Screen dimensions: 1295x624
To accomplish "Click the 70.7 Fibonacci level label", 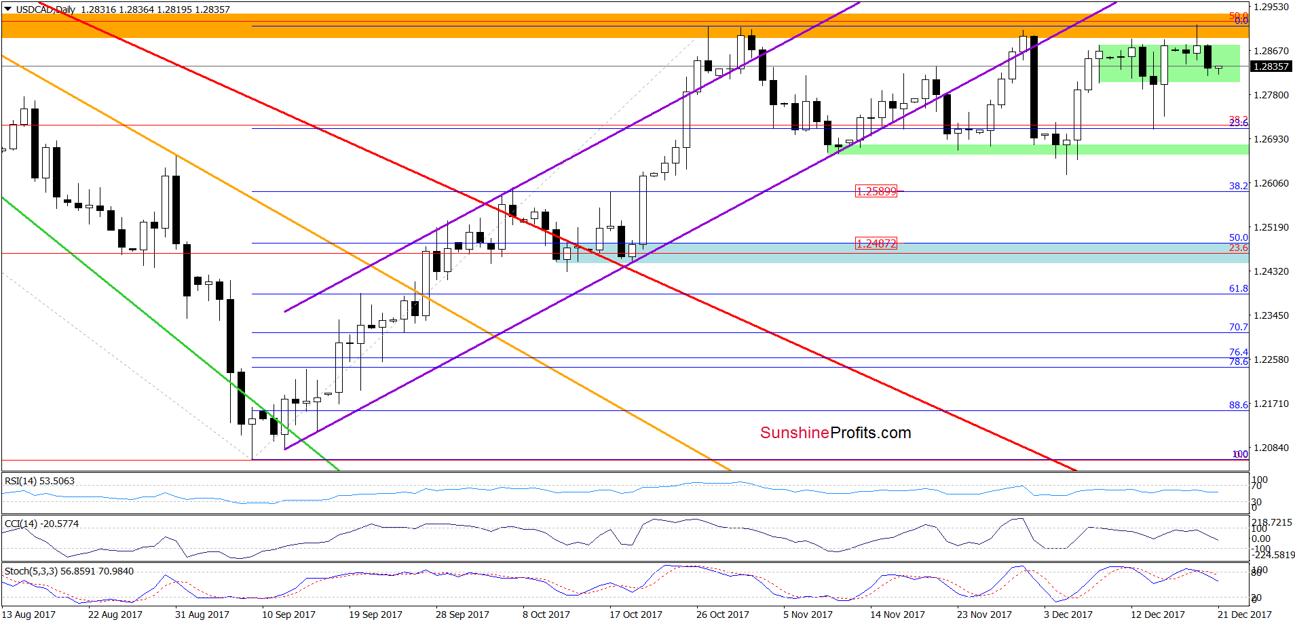I will click(x=1239, y=327).
